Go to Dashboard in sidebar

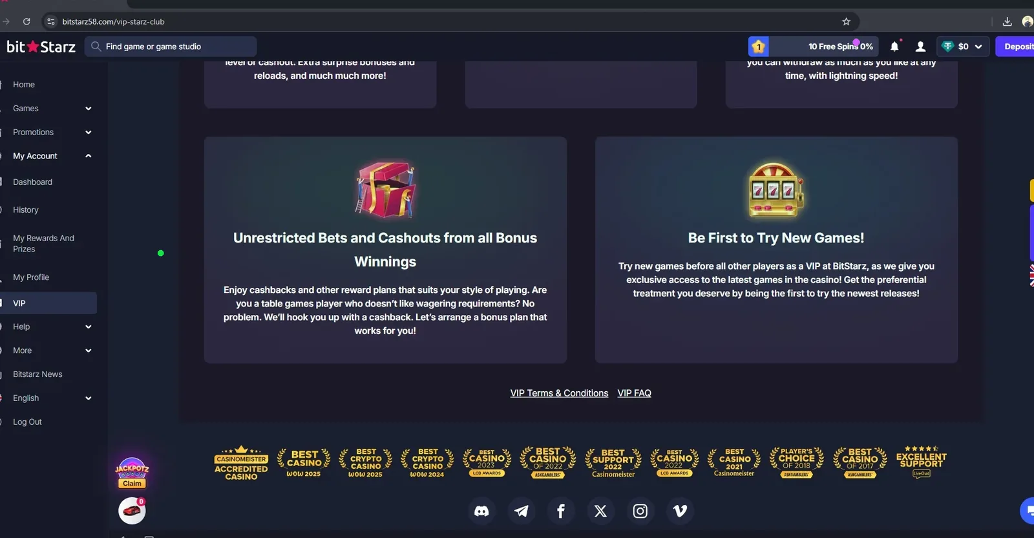coord(33,182)
